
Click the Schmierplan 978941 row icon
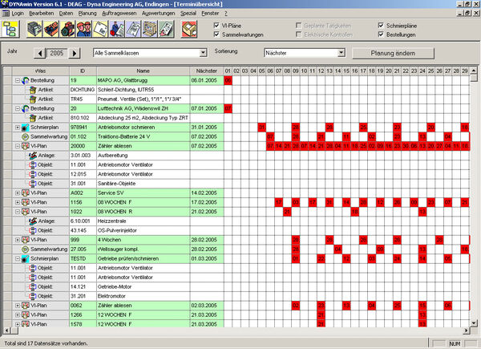tap(26, 127)
